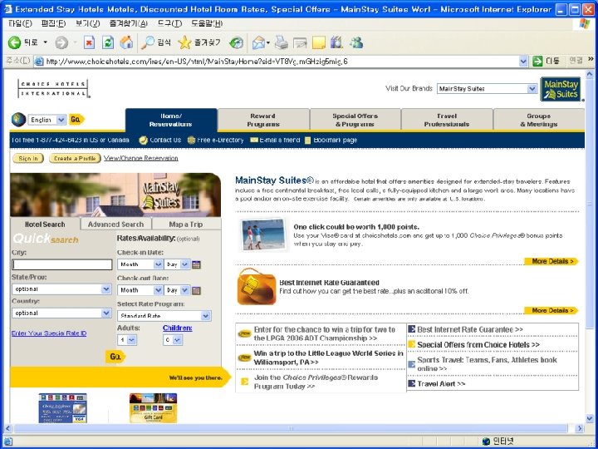Click Bookmark page link
The height and width of the screenshot is (449, 598).
tap(331, 141)
